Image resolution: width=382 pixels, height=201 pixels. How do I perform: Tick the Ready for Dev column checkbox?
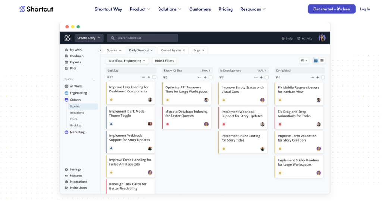(x=210, y=78)
